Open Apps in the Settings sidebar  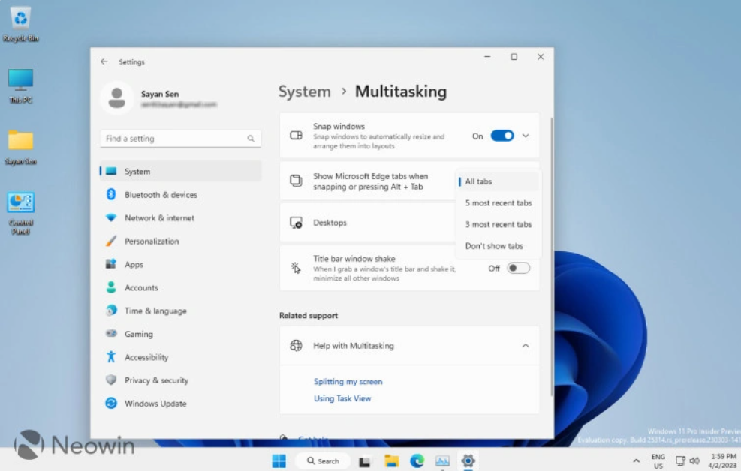(180, 264)
